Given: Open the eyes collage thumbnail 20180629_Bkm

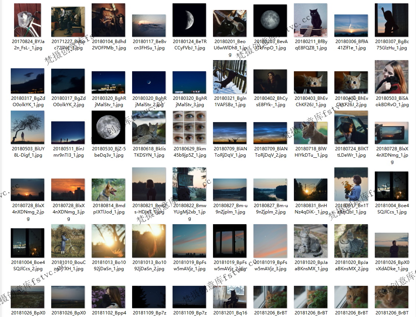Looking at the screenshot, I should (189, 127).
